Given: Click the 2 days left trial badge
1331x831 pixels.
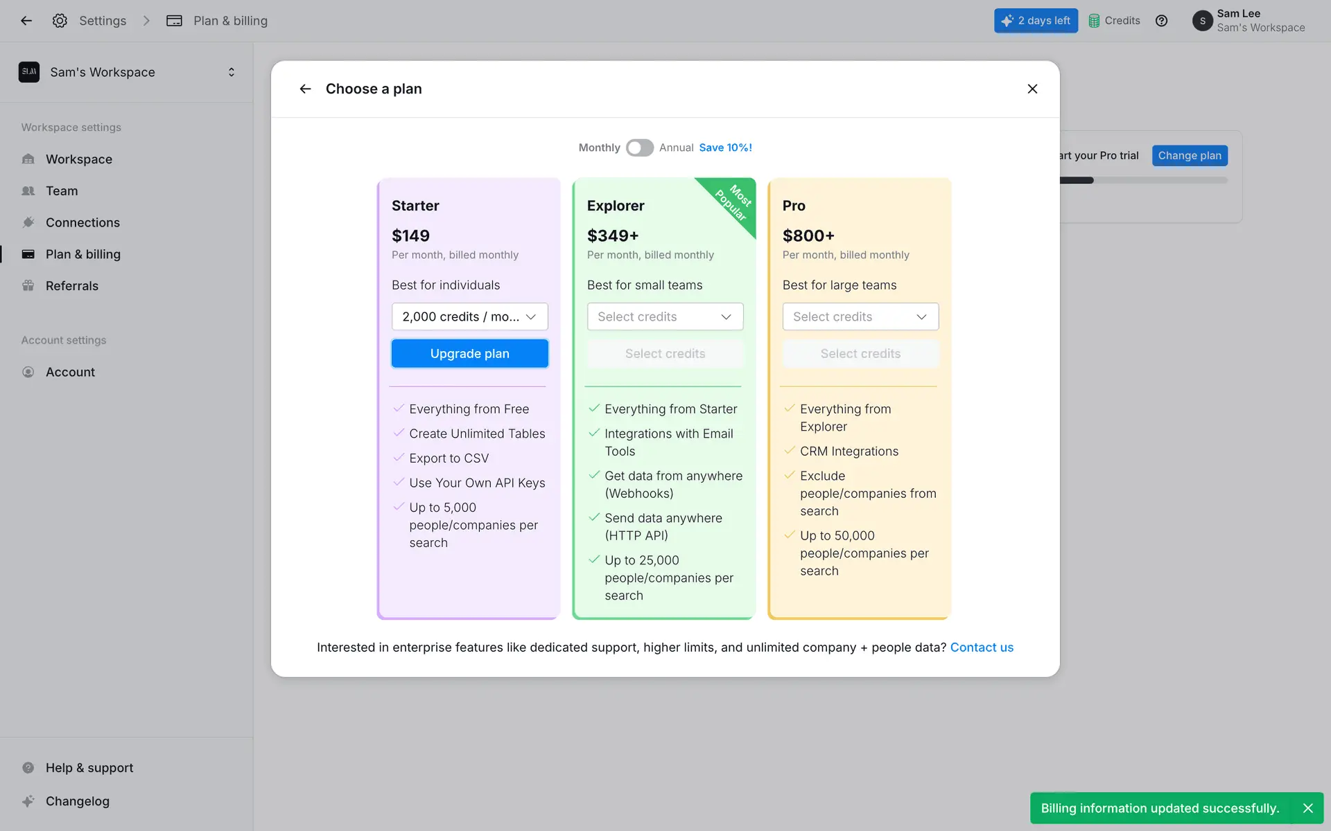Looking at the screenshot, I should [x=1036, y=21].
